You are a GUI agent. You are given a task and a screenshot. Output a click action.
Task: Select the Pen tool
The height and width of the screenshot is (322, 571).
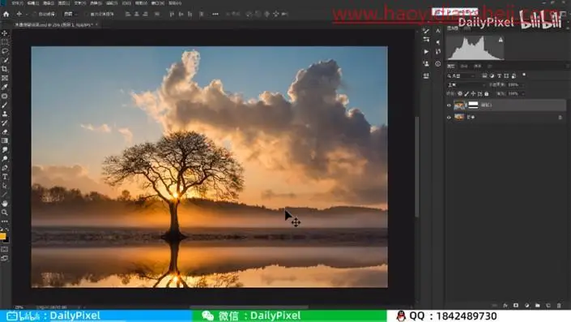[x=5, y=168]
